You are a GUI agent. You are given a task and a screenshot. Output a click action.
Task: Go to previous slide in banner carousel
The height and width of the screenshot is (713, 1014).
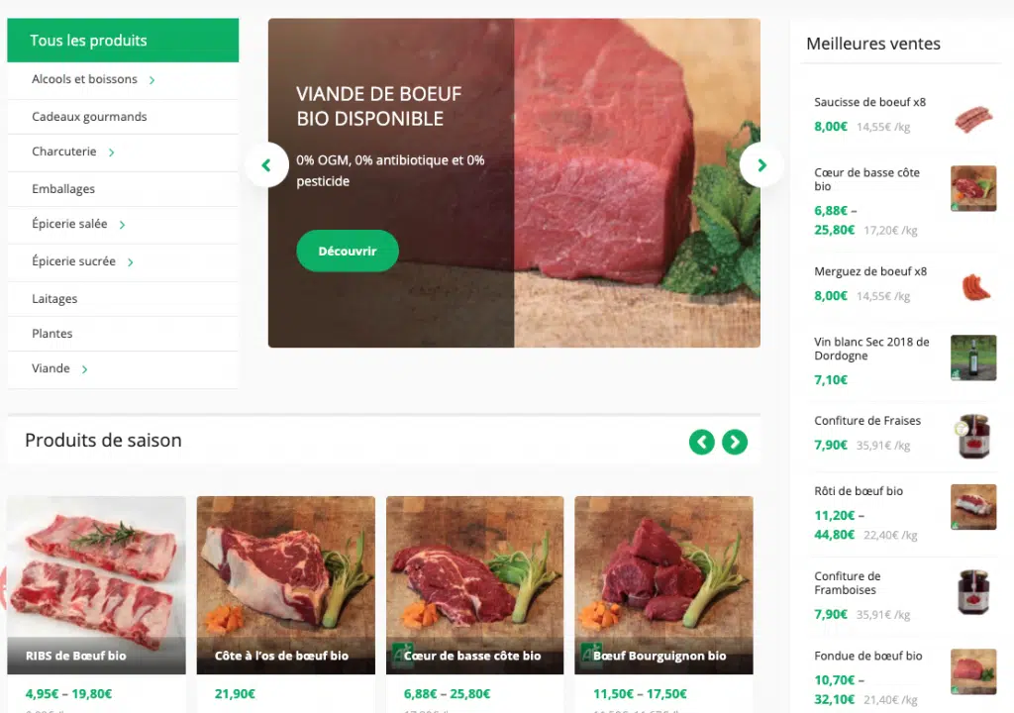[266, 165]
